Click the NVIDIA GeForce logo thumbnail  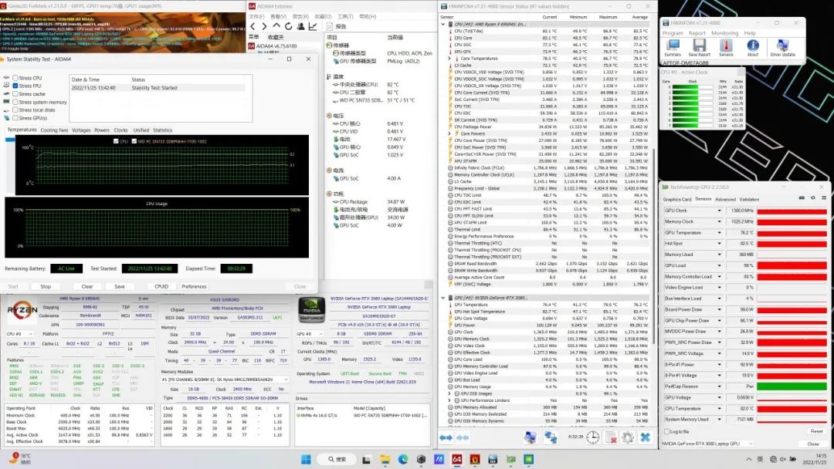coord(312,309)
